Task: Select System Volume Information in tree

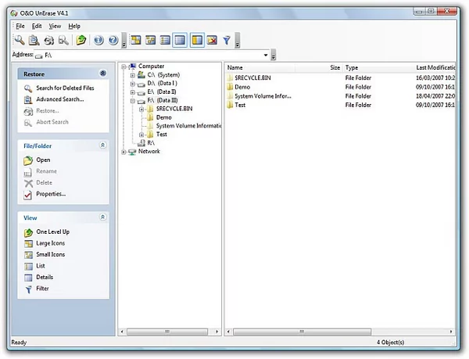Action: pos(188,126)
